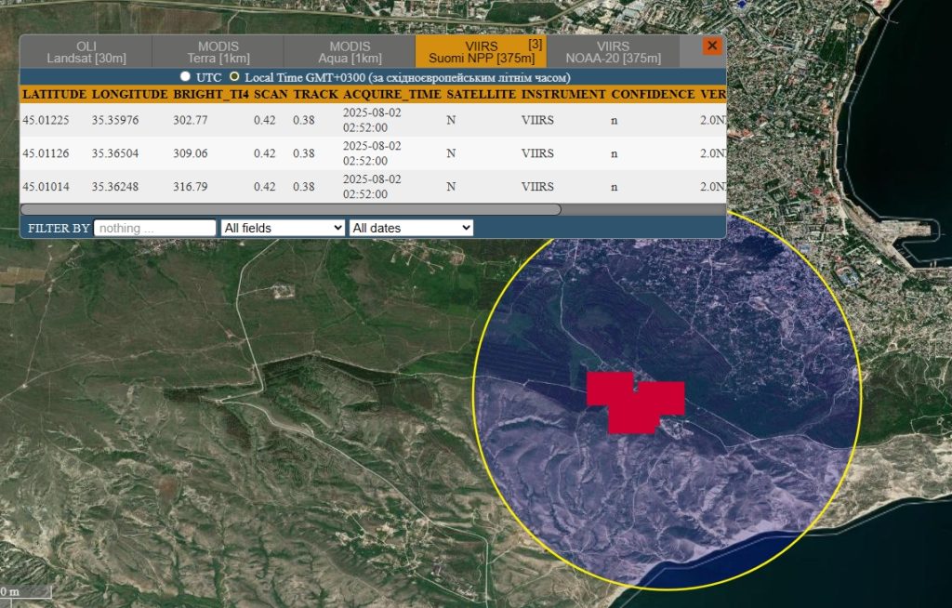Click the red fire detection area on map

click(x=635, y=405)
